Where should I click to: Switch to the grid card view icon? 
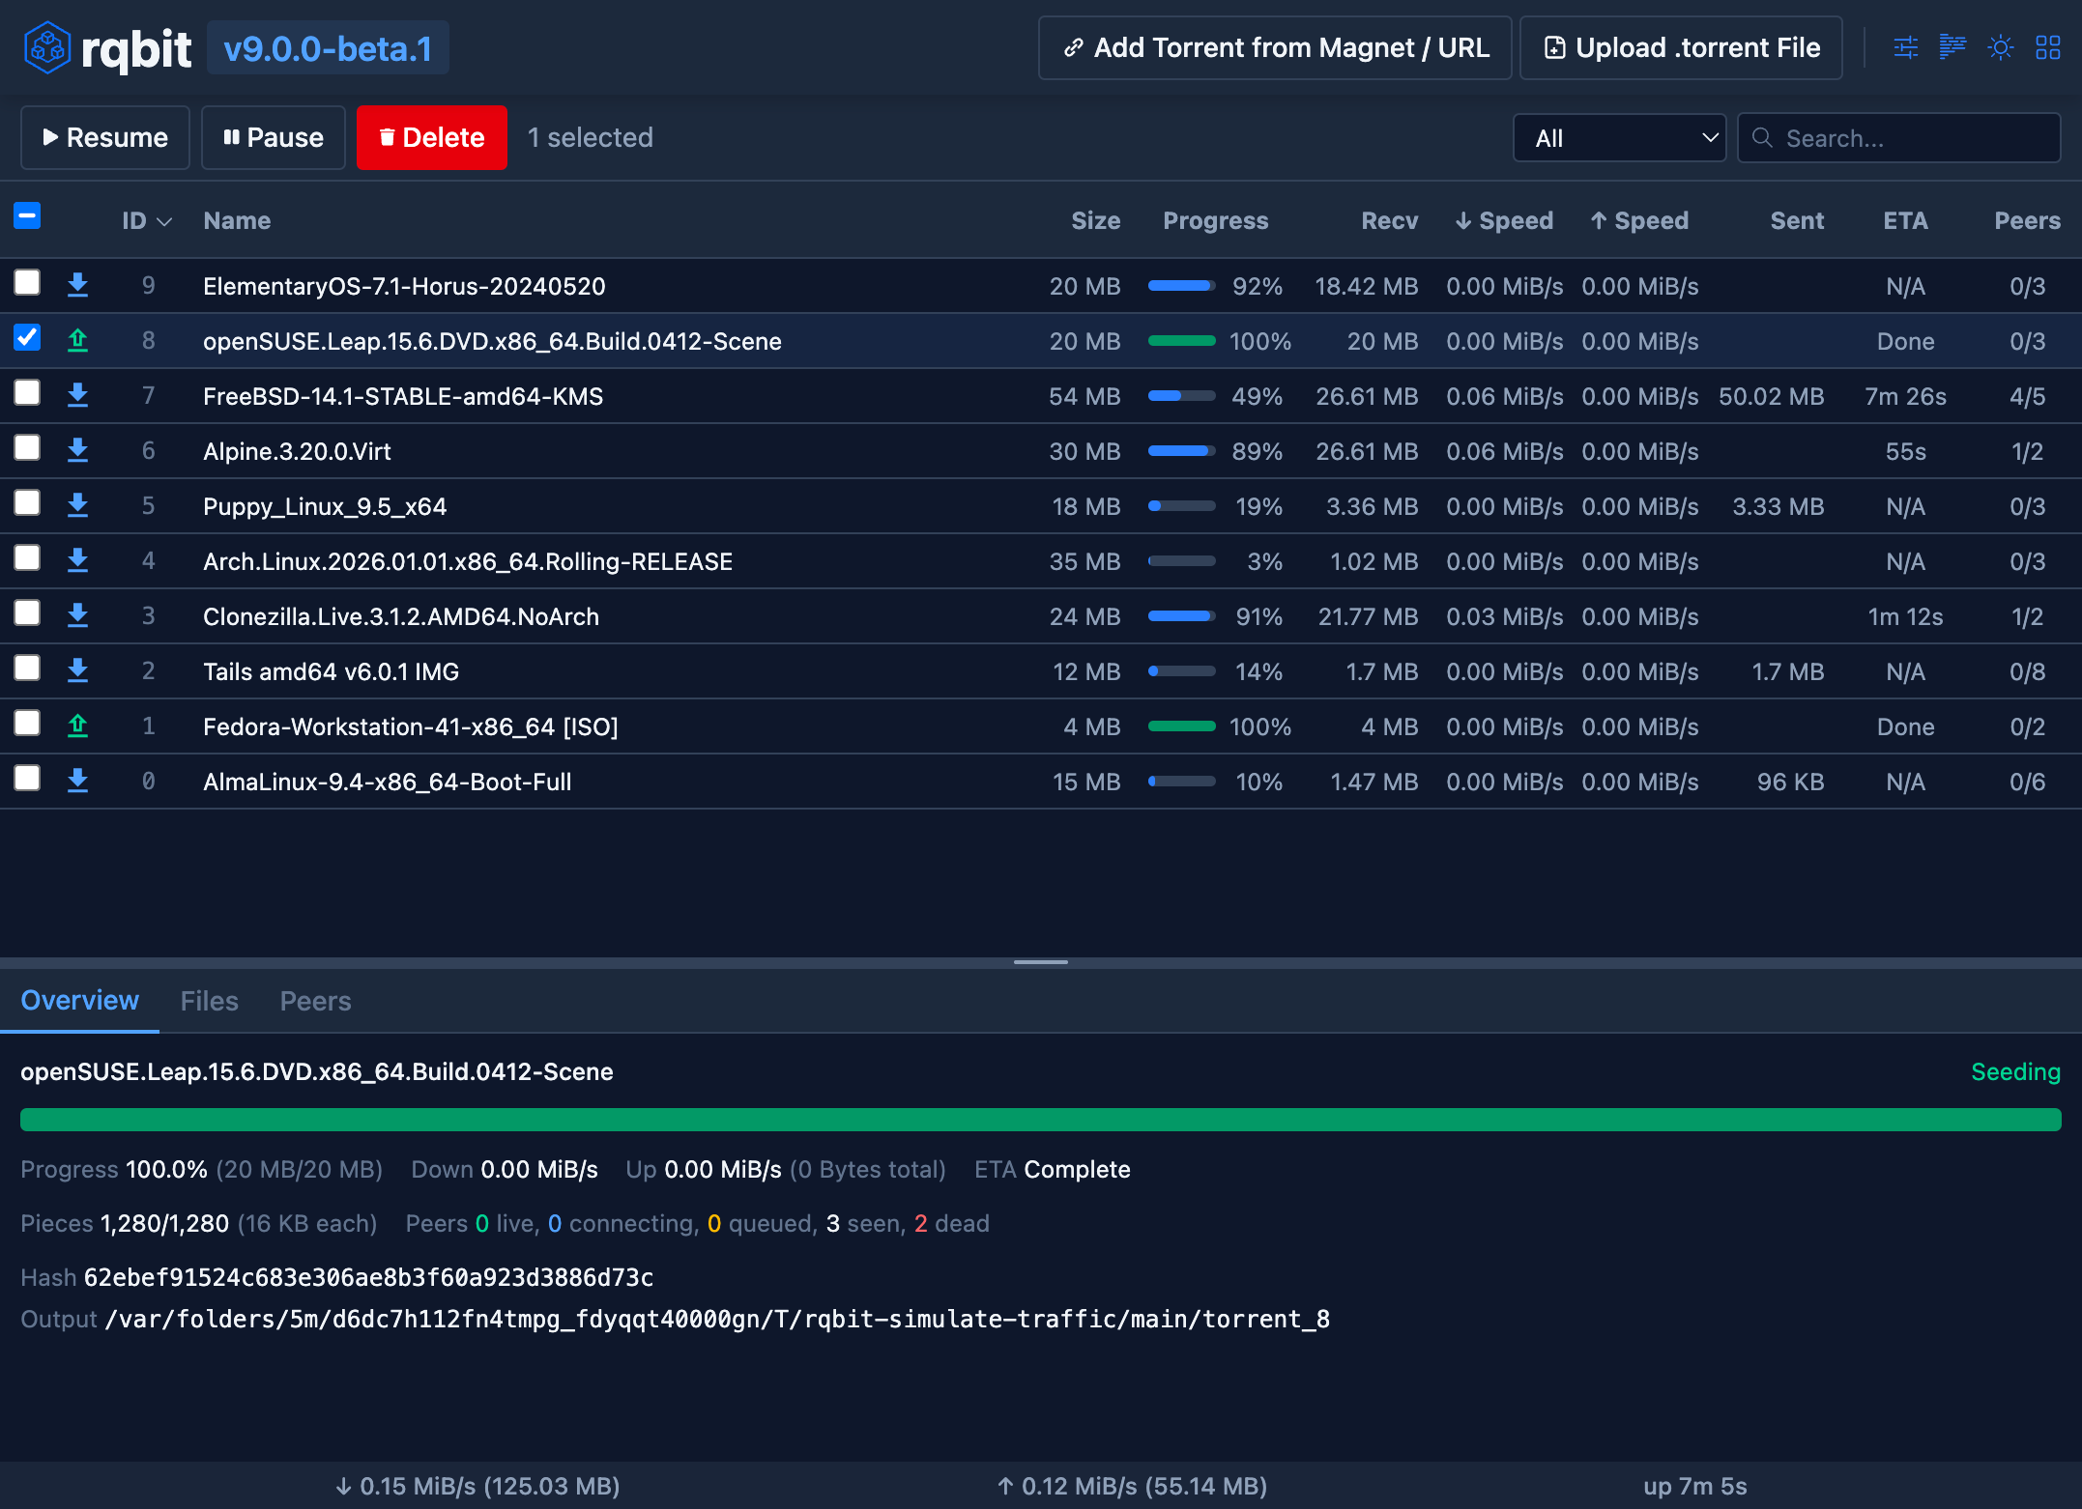(x=2048, y=47)
